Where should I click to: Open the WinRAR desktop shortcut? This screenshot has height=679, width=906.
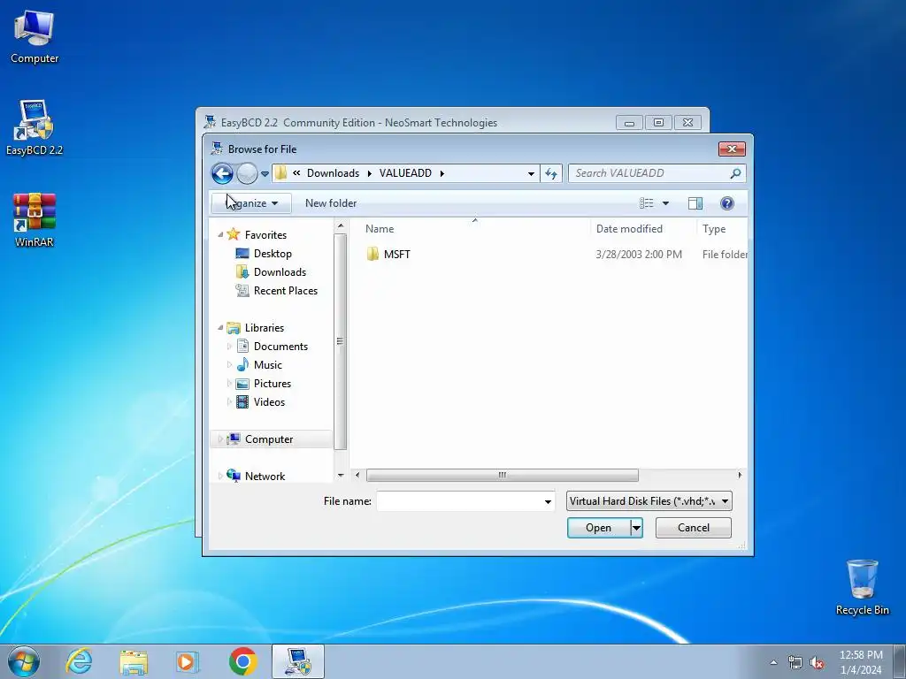pos(35,220)
